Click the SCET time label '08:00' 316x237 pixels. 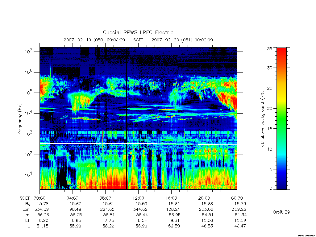pyautogui.click(x=106, y=198)
